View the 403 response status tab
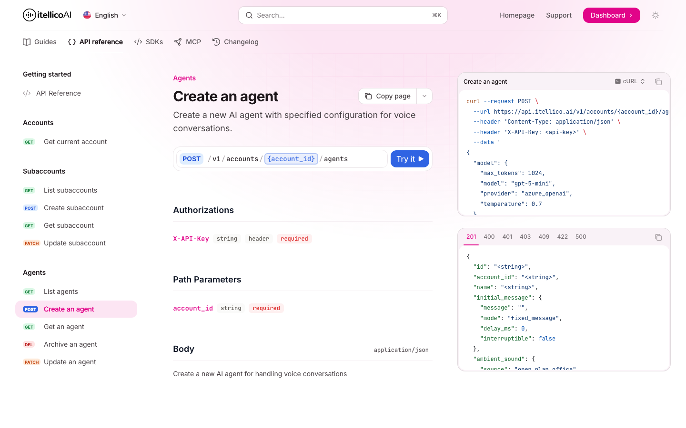This screenshot has width=686, height=428. click(525, 236)
